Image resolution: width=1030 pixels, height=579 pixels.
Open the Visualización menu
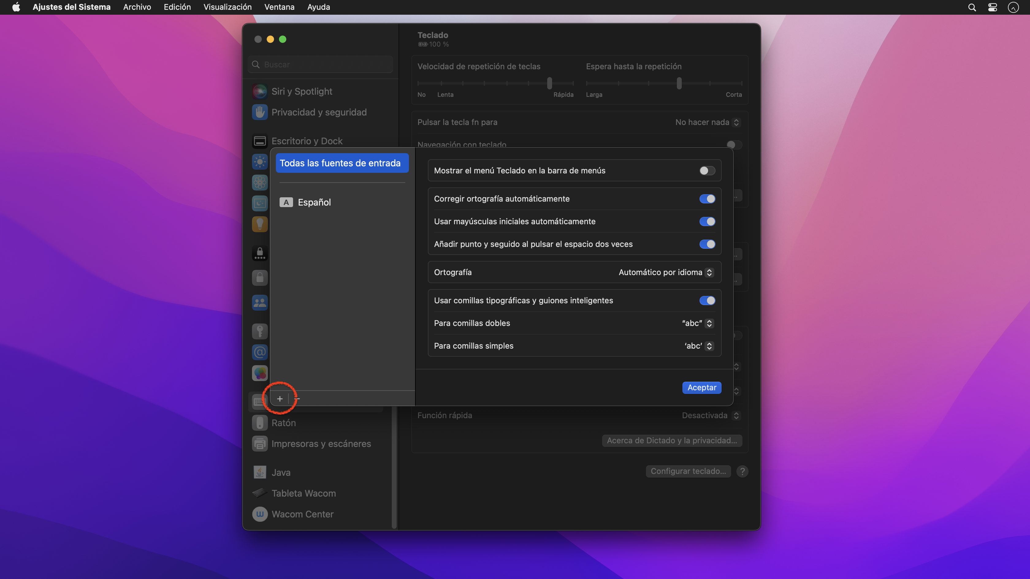[227, 7]
